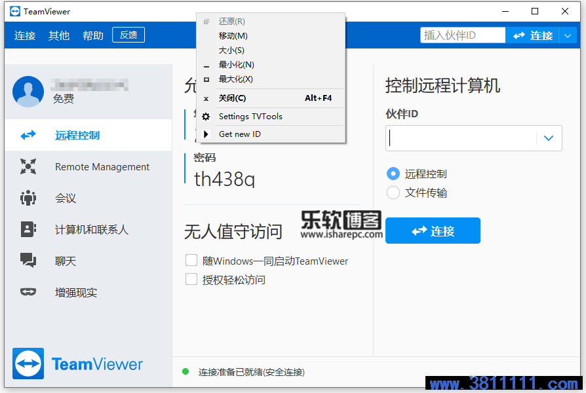Image resolution: width=586 pixels, height=393 pixels.
Task: Enable 随Windows一同启动TeamViewer checkbox
Action: (191, 260)
